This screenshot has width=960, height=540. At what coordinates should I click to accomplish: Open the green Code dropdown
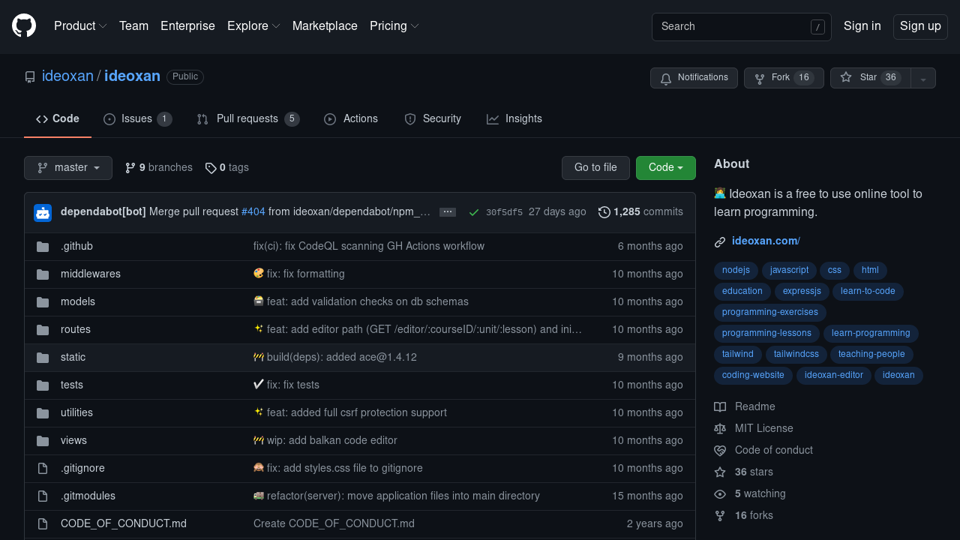click(x=665, y=167)
